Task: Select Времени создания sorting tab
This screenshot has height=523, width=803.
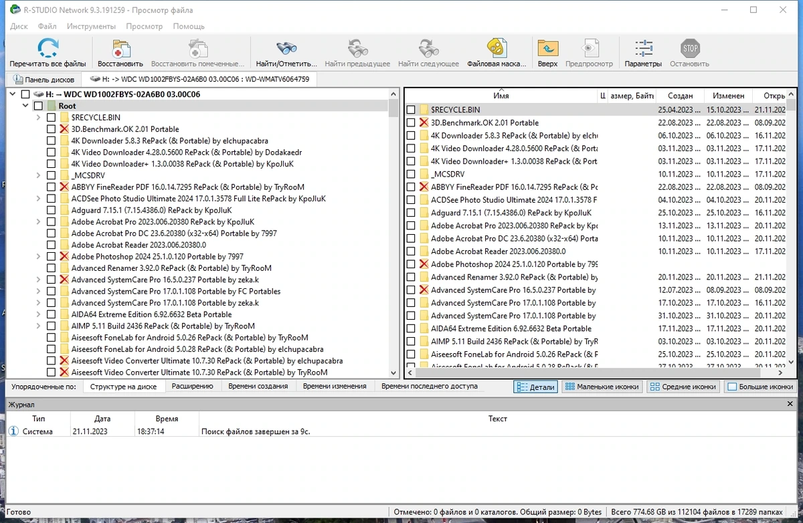Action: (258, 386)
